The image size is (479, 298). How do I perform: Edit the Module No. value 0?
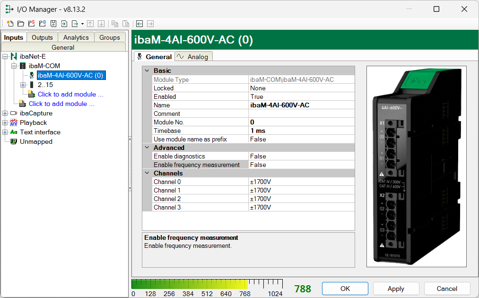pos(302,122)
